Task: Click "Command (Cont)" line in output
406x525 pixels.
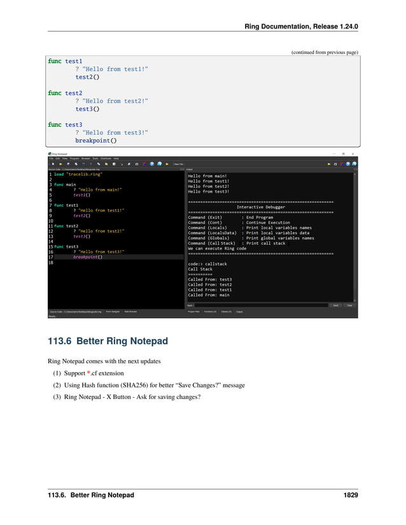Action: tap(239, 222)
